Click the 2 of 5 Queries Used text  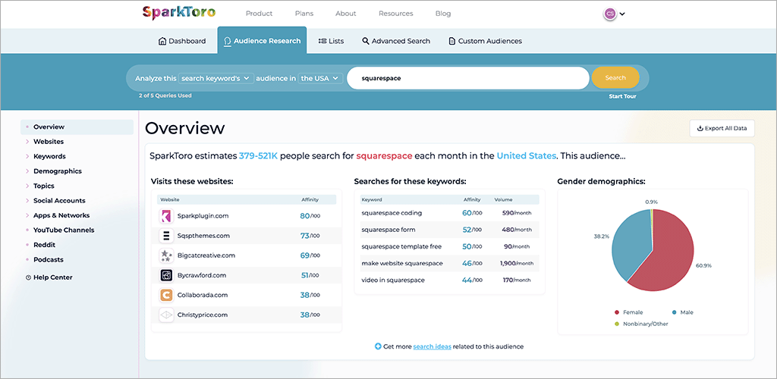(165, 96)
